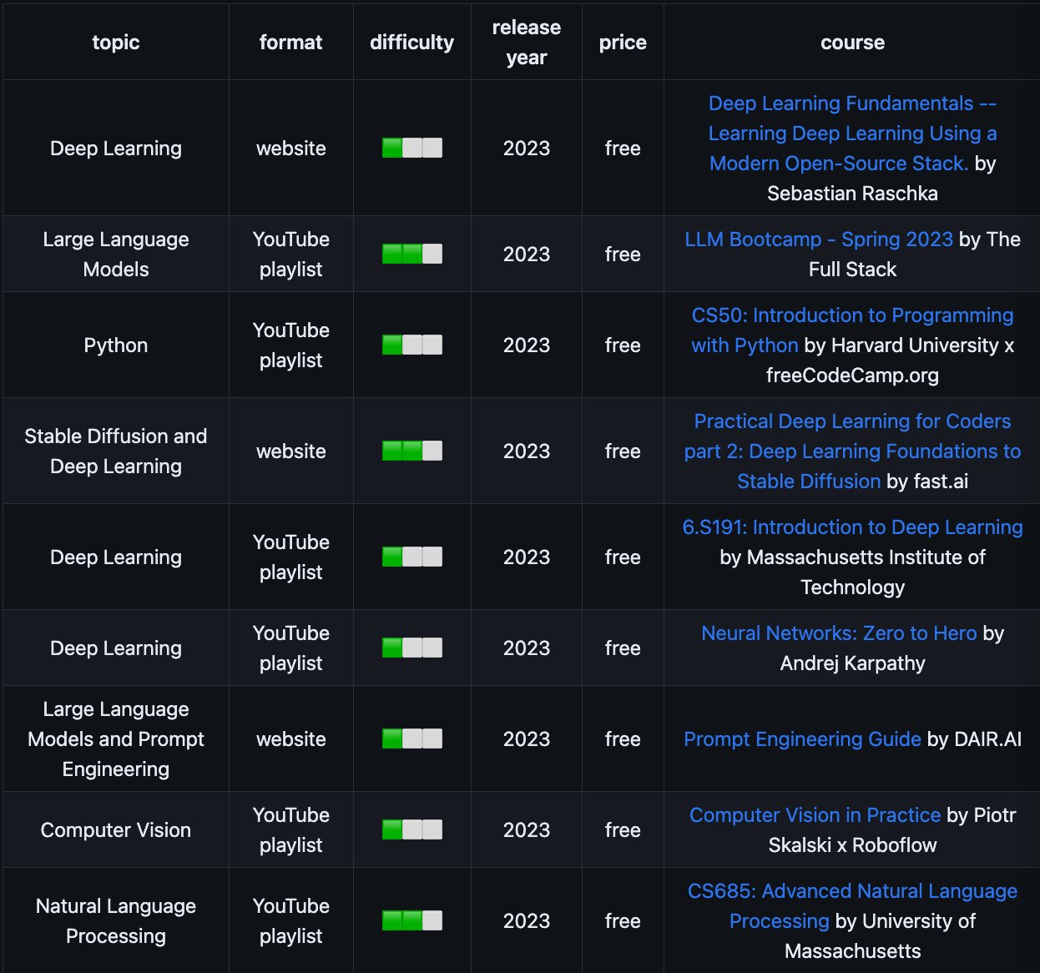The width and height of the screenshot is (1040, 973).
Task: Click 'YouTube playlist' format in Python row
Action: [291, 345]
